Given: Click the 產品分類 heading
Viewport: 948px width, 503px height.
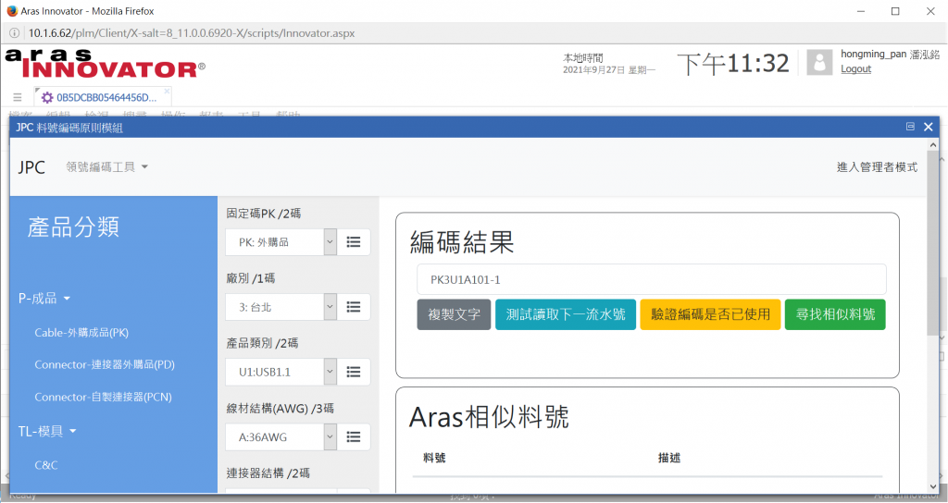Looking at the screenshot, I should click(73, 227).
